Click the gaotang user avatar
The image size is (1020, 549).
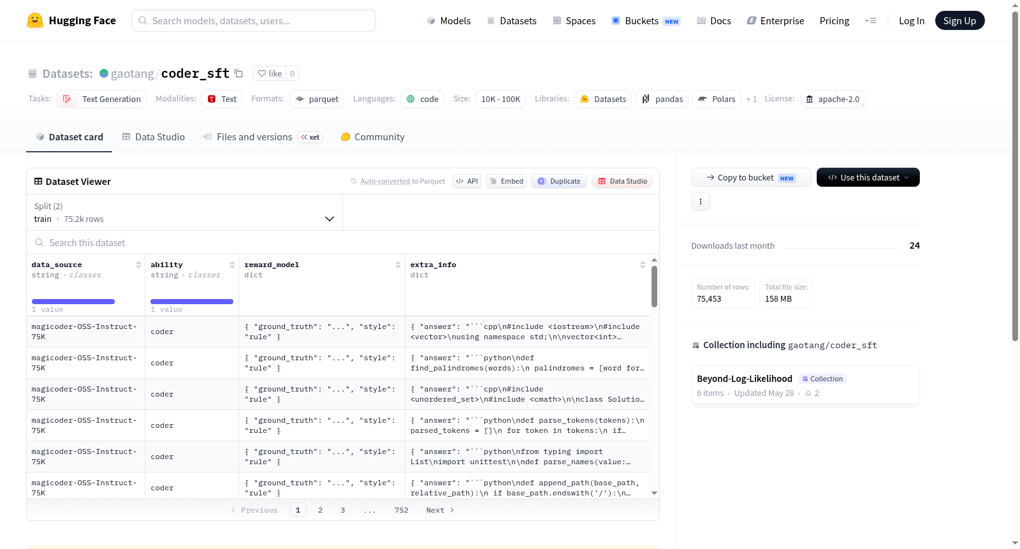point(104,73)
